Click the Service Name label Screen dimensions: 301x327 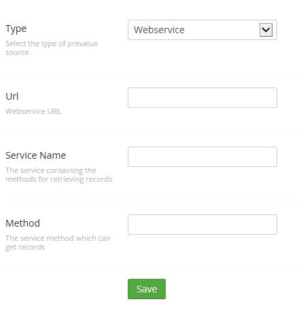click(x=36, y=155)
